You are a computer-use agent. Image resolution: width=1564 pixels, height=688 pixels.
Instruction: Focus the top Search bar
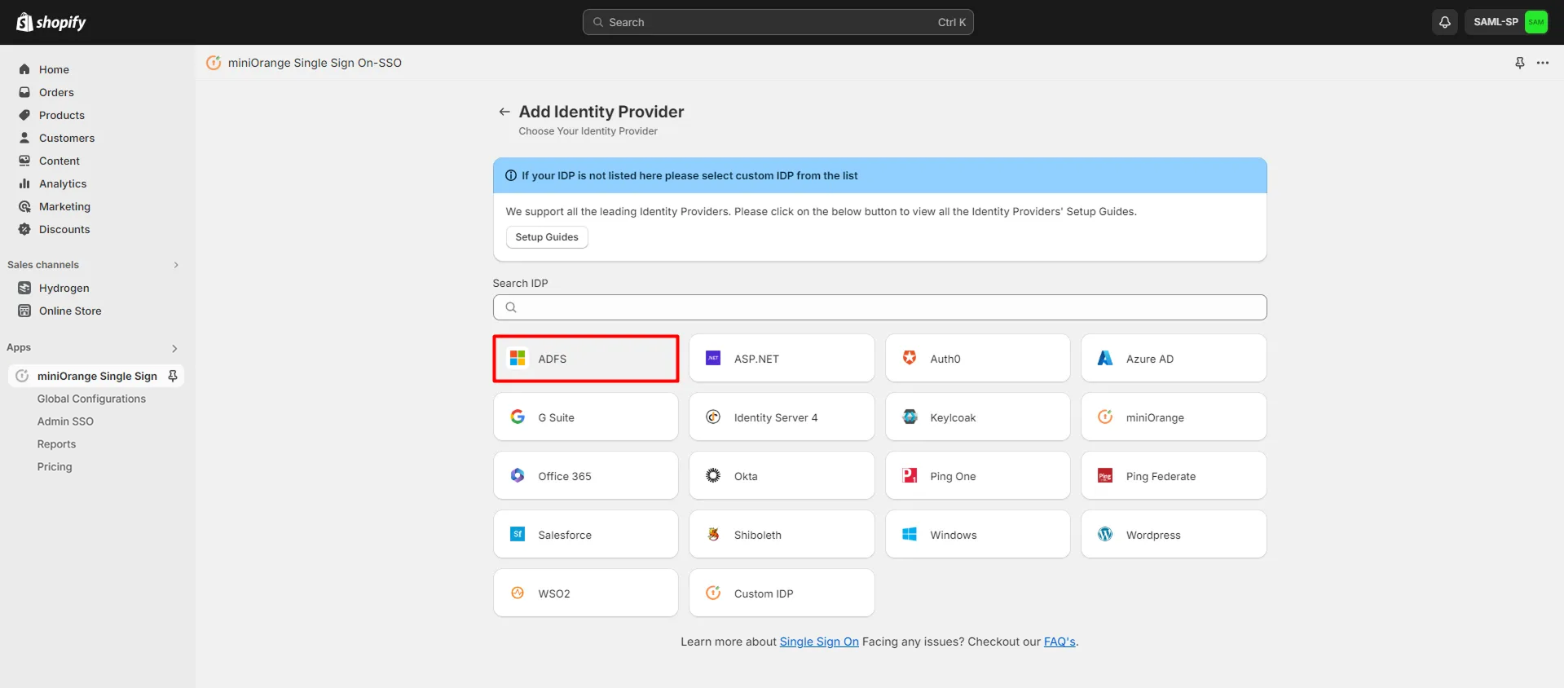tap(778, 22)
